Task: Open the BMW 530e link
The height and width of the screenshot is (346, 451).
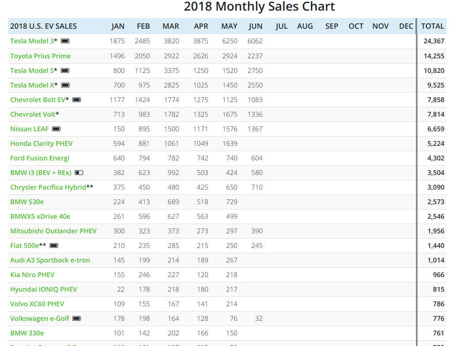Action: (x=27, y=202)
